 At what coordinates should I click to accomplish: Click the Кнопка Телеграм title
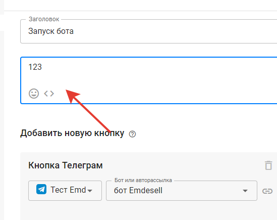click(x=66, y=165)
